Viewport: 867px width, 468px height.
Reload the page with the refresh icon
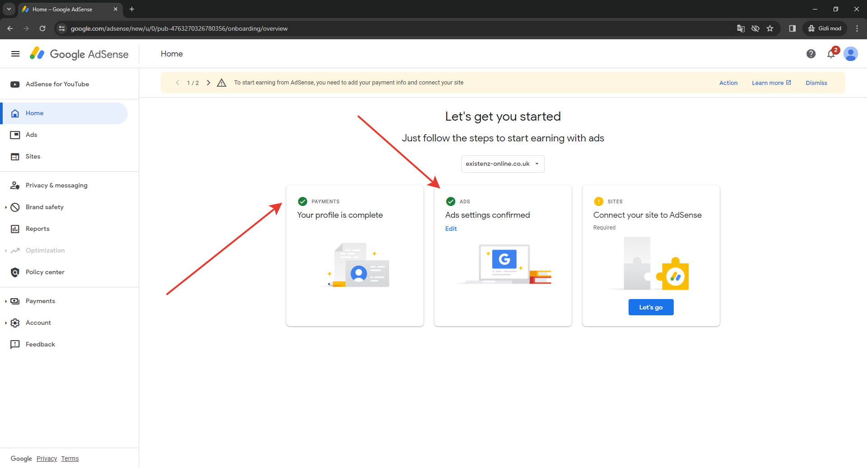[42, 28]
